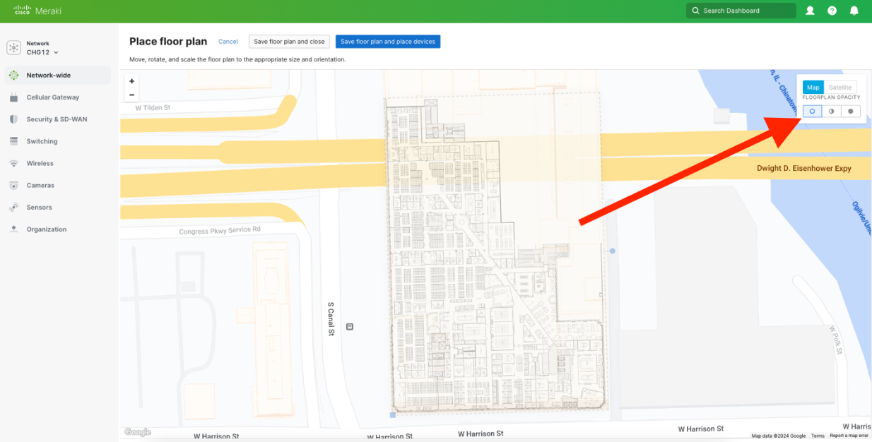Open the help question mark icon

[x=832, y=11]
